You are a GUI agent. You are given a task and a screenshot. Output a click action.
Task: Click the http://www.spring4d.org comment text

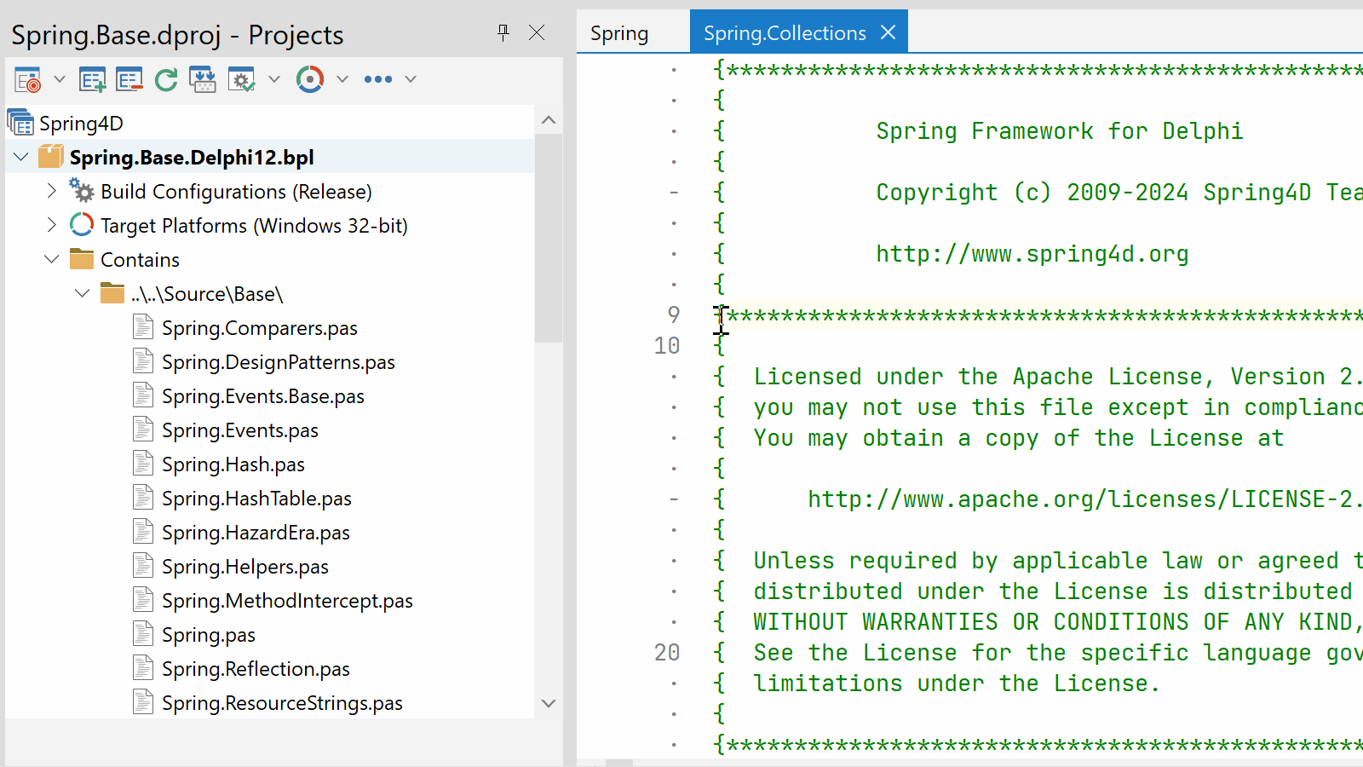[1032, 254]
